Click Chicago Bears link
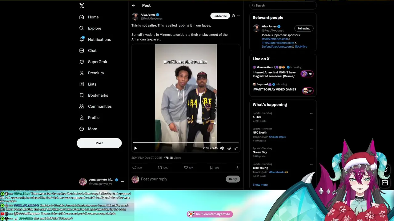Screen dimensions: 394x221 (277, 137)
